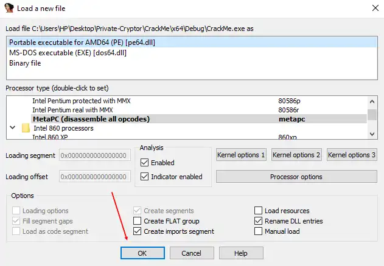Check the Load resources option

(259, 211)
